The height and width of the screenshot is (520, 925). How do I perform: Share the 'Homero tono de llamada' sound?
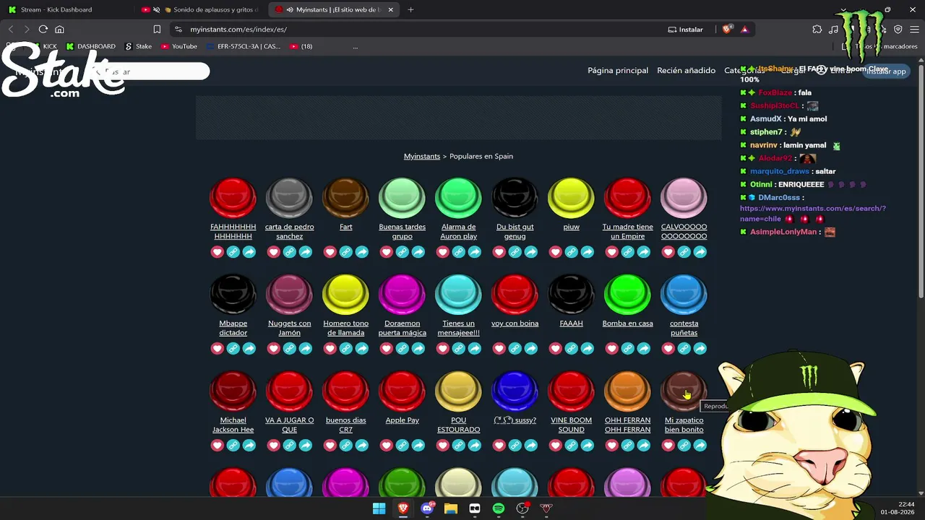tap(362, 349)
